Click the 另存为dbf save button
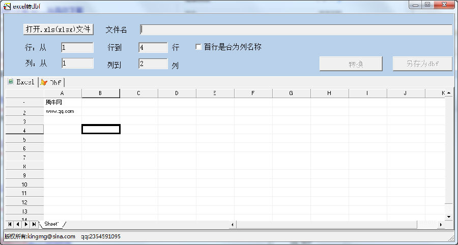This screenshot has width=458, height=245. (x=422, y=64)
